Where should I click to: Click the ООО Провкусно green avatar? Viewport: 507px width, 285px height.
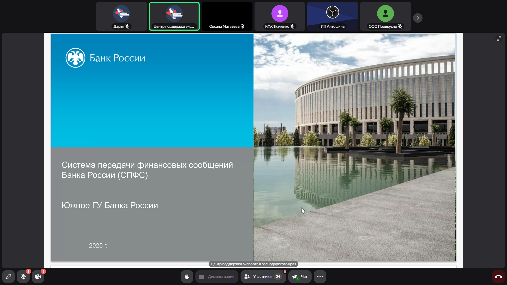386,13
